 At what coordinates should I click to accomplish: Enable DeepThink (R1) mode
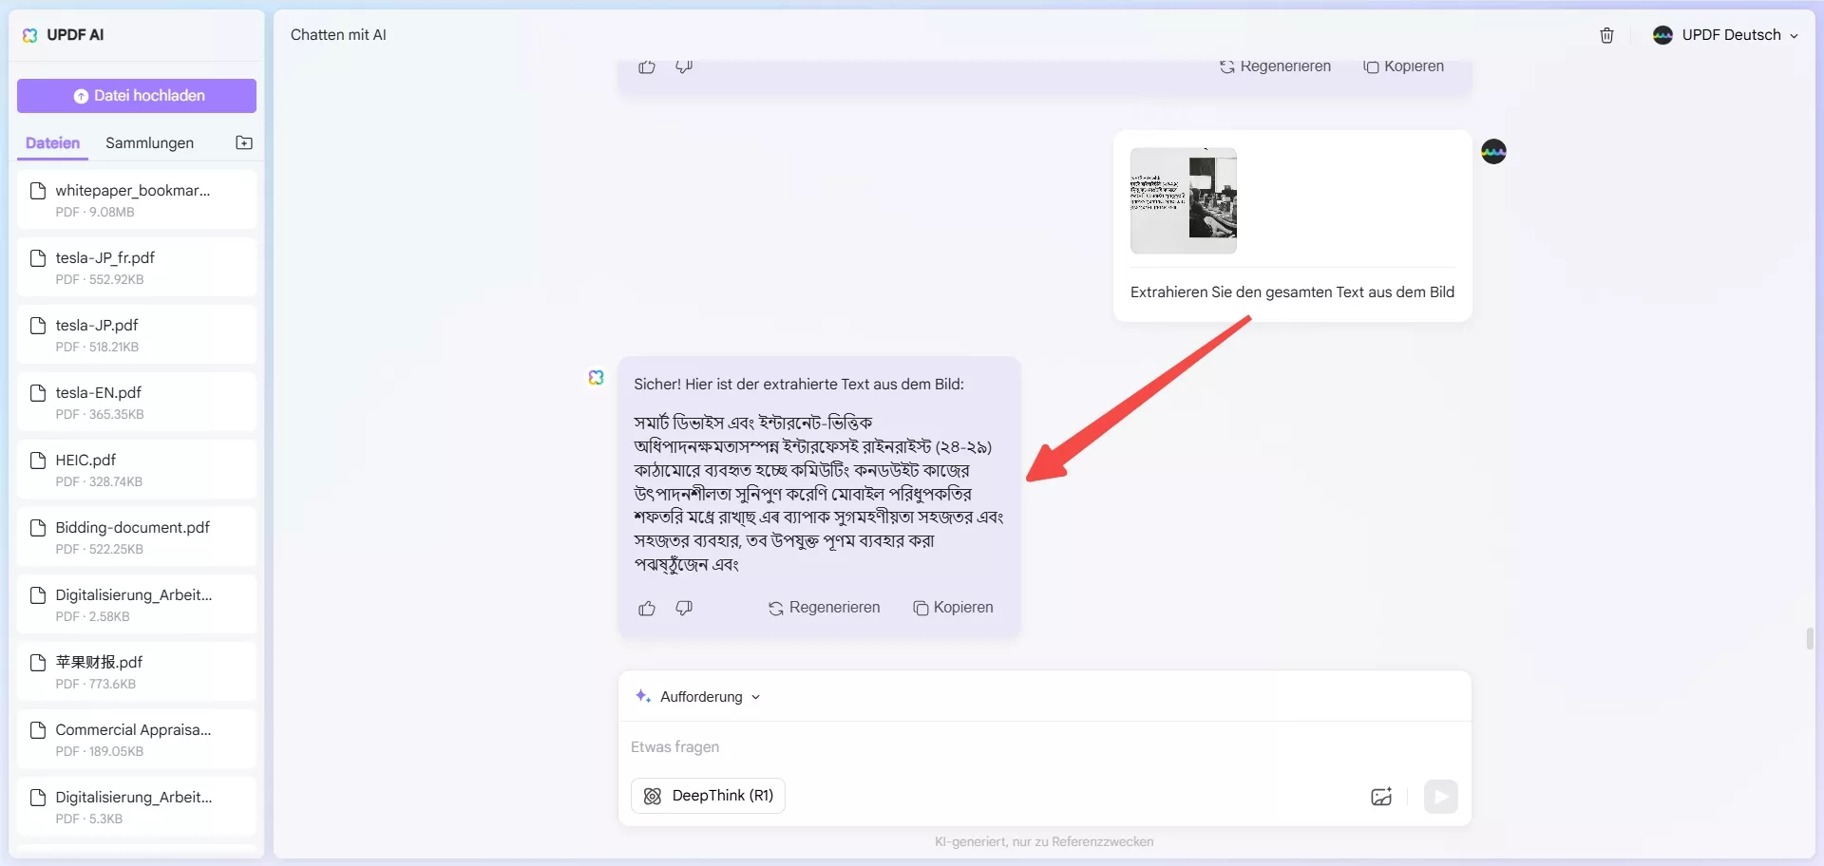click(708, 796)
